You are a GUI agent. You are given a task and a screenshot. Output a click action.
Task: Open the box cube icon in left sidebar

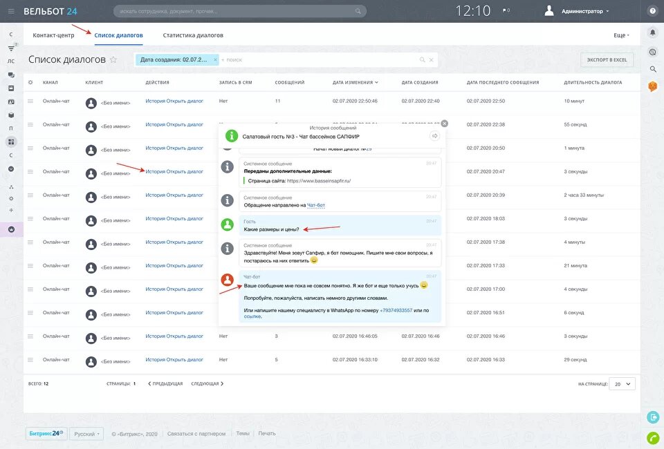(11, 115)
